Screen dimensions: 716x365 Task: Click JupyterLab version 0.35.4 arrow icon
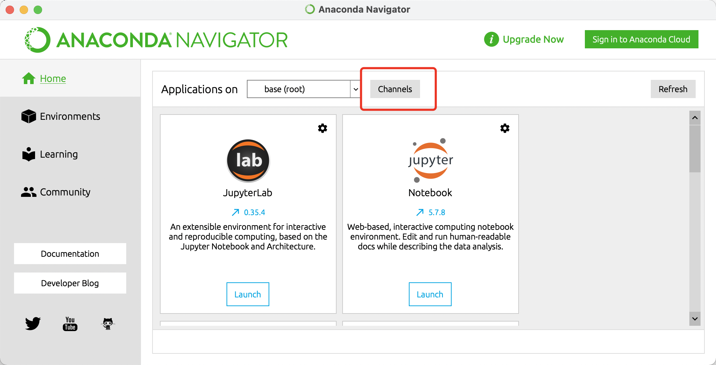click(x=236, y=212)
